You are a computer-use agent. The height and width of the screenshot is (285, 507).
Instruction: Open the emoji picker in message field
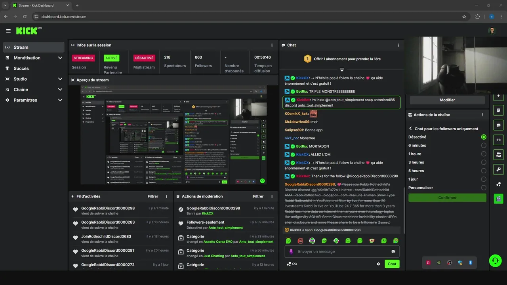pos(393,251)
